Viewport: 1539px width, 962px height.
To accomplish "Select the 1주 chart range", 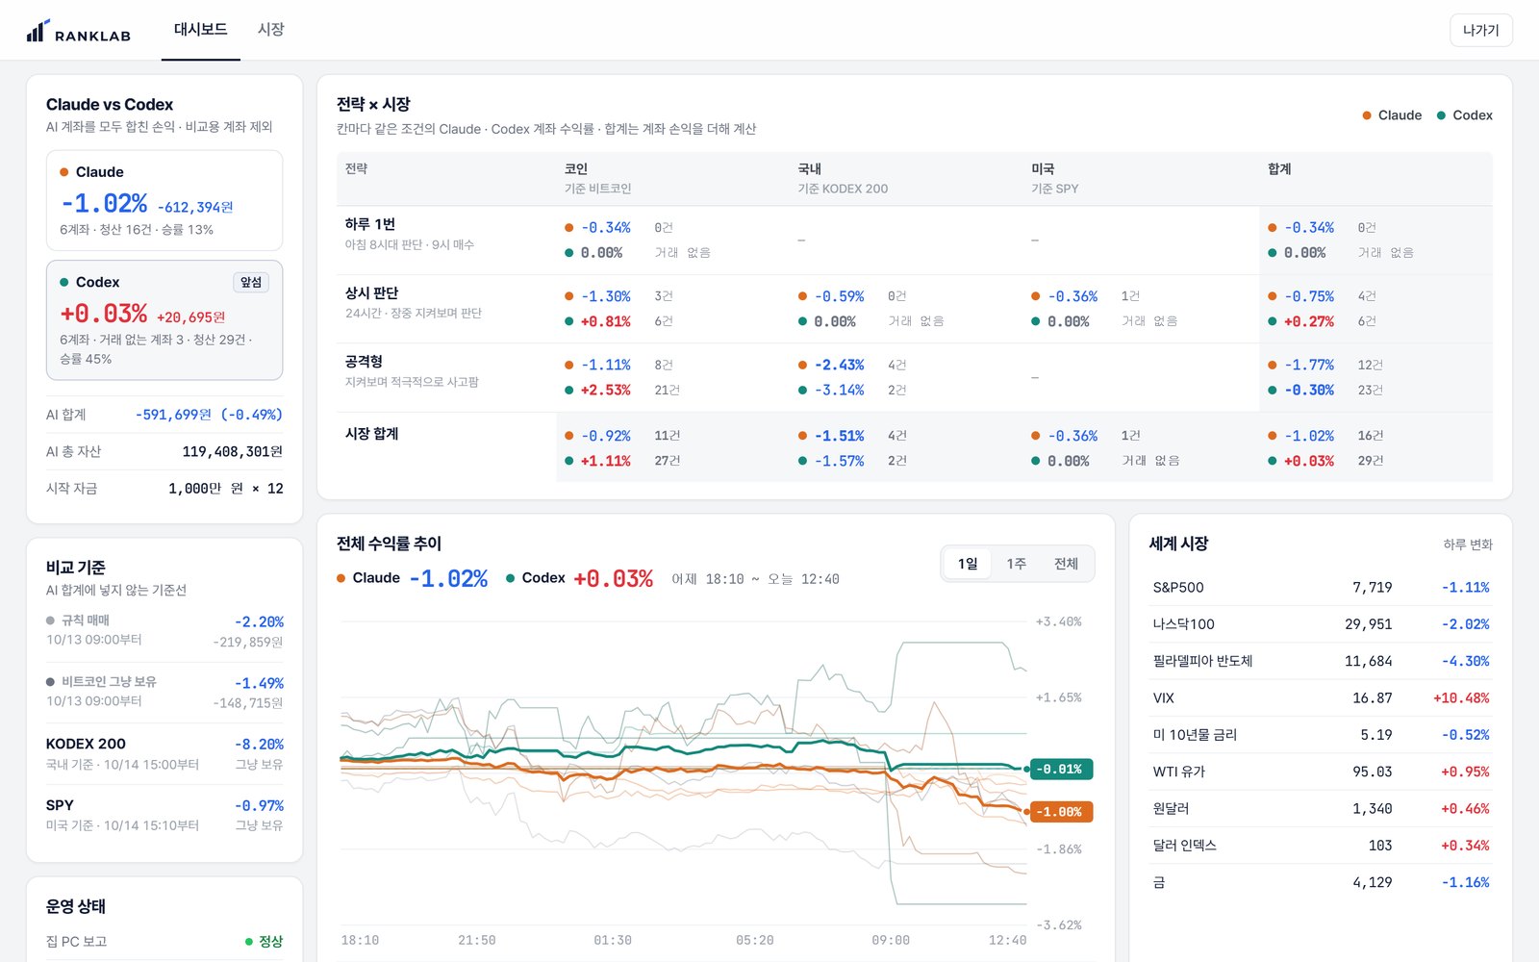I will point(1017,564).
